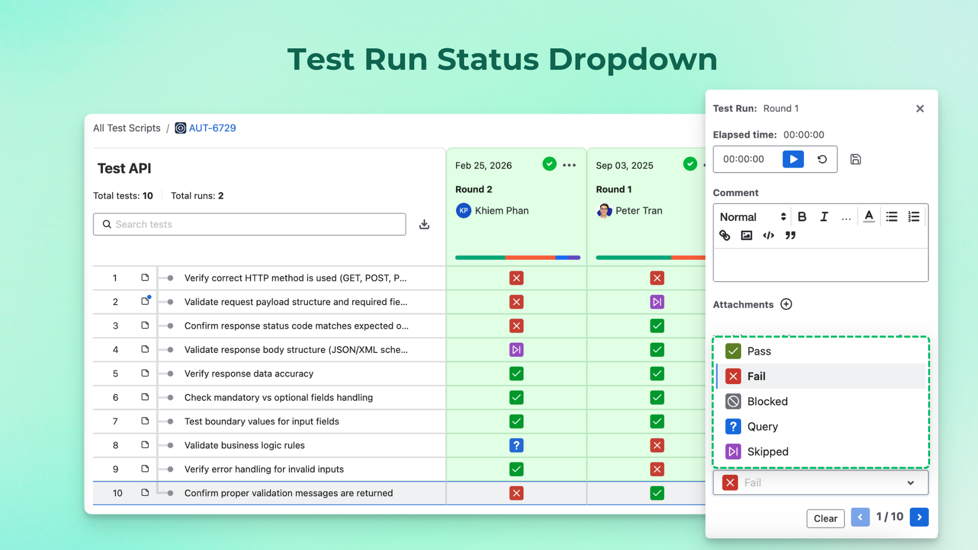
Task: Insert a link in the comment
Action: tap(724, 235)
